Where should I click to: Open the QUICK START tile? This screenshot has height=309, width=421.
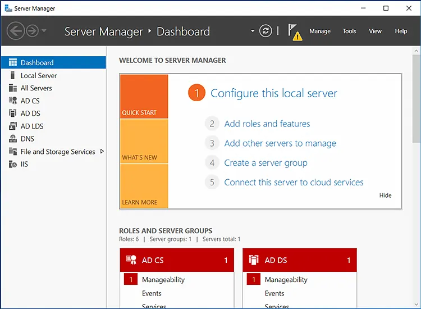144,97
